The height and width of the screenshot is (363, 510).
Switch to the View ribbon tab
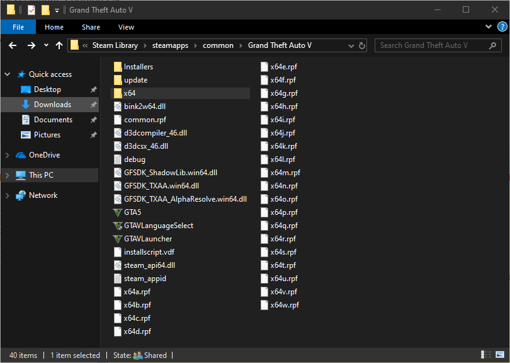tap(126, 27)
